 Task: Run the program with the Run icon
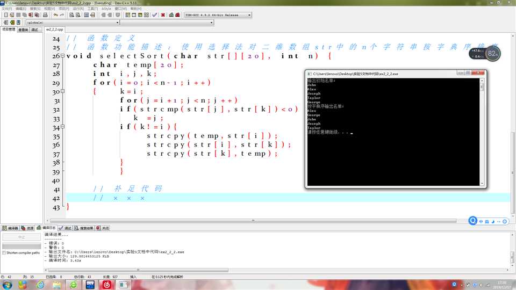pyautogui.click(x=134, y=15)
